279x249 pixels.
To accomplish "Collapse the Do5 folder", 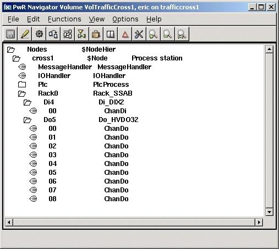I will click(28, 120).
